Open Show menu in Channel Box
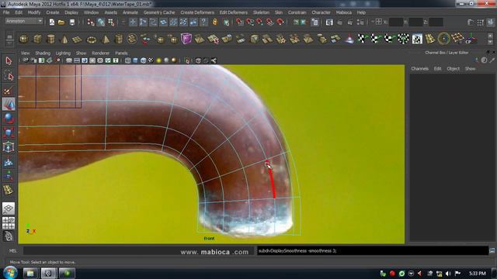 470,69
